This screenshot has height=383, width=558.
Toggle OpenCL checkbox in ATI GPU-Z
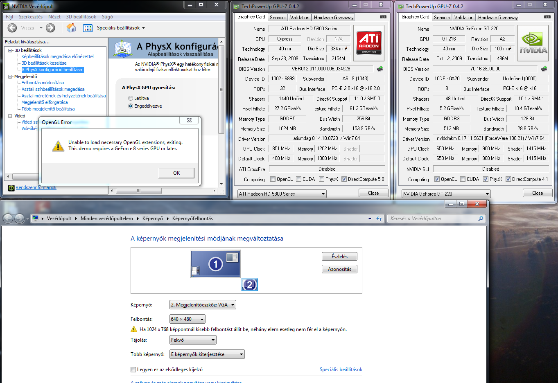coord(273,179)
